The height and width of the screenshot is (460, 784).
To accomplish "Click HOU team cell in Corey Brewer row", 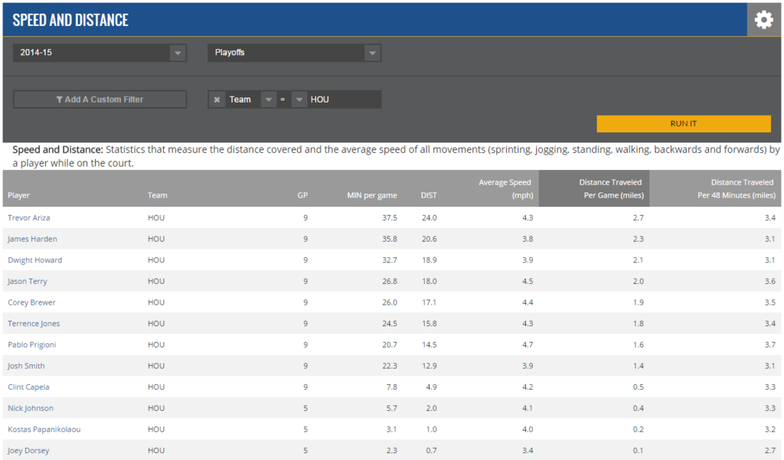I will pos(156,302).
